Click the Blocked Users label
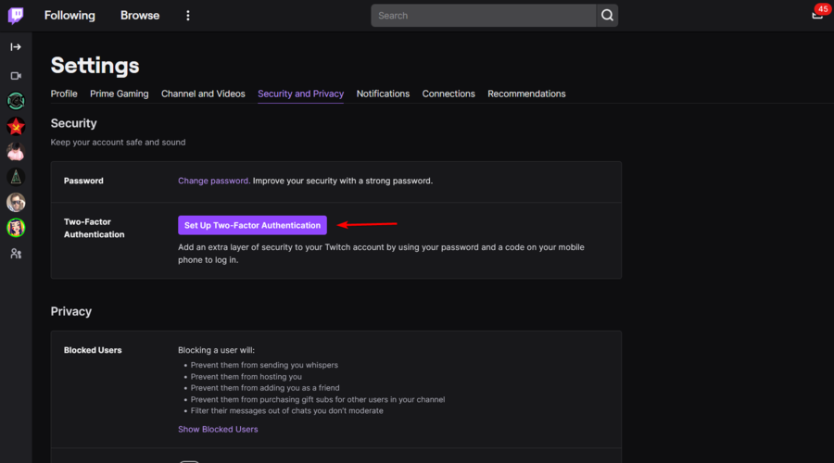This screenshot has height=463, width=834. click(x=93, y=350)
